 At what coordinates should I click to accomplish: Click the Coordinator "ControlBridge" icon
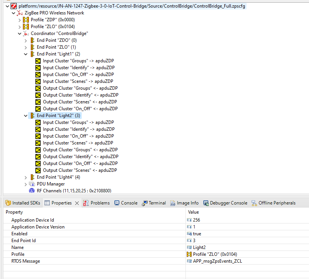point(26,33)
